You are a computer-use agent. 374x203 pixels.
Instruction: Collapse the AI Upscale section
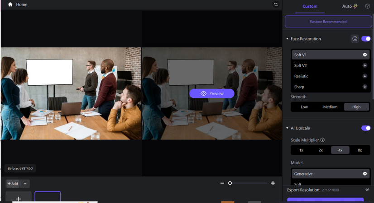pos(287,128)
